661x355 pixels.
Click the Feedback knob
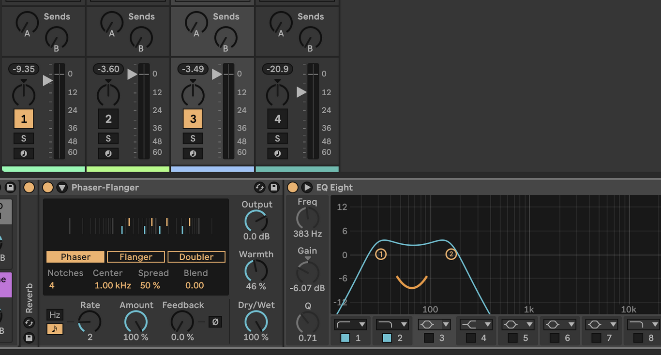(182, 322)
